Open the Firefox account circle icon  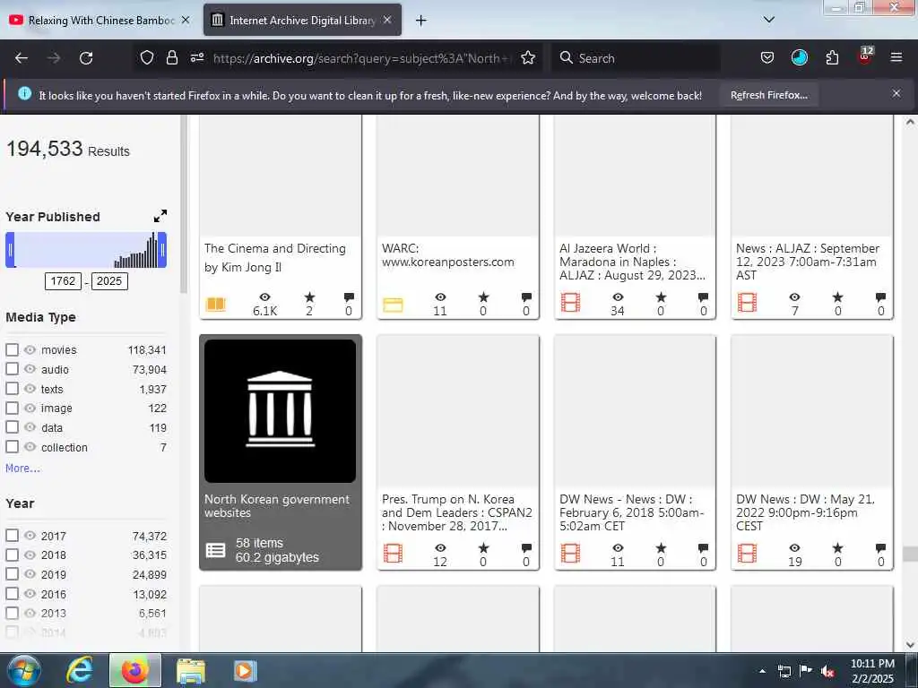click(799, 57)
